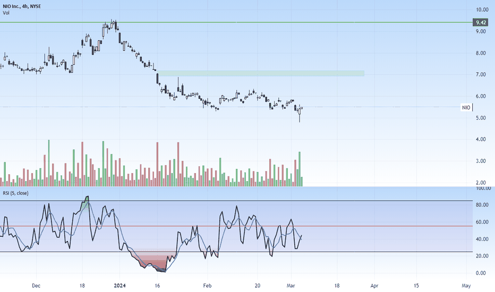This screenshot has height=292, width=495.
Task: Click the NIO Inc., 4h, NYSE symbol title
Action: (22, 6)
